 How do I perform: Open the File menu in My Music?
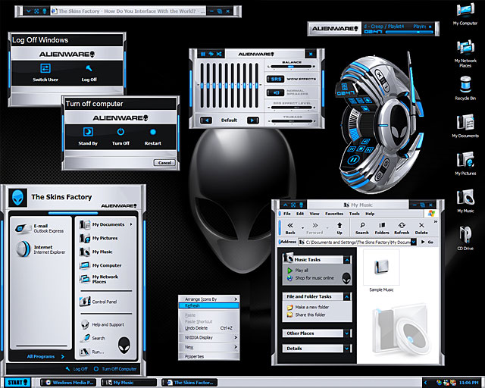pos(286,214)
